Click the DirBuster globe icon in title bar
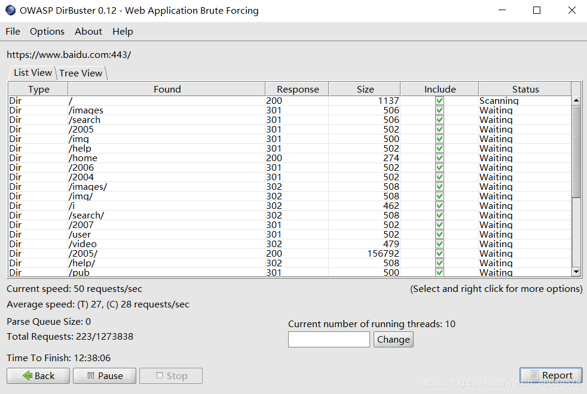Screen dimensions: 587x394 pyautogui.click(x=11, y=11)
